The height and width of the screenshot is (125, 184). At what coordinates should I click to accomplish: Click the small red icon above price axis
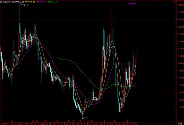pyautogui.click(x=175, y=2)
